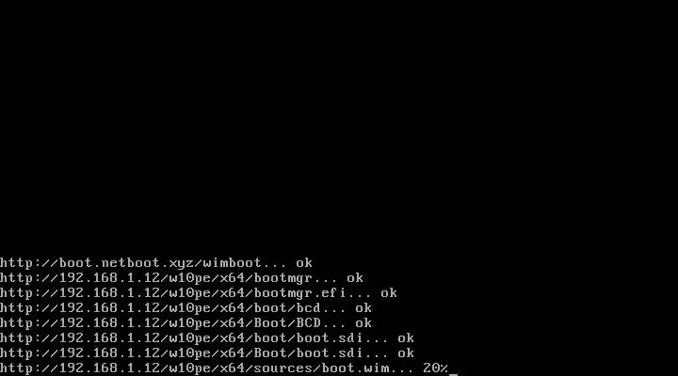The image size is (678, 376).
Task: Click ok after capitalized Boot/boot.sdi
Action: pos(406,353)
